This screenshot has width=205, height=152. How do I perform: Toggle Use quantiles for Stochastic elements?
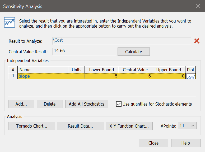pyautogui.click(x=119, y=104)
